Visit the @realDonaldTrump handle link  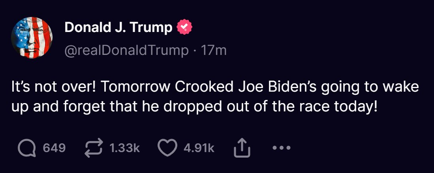[x=126, y=51]
